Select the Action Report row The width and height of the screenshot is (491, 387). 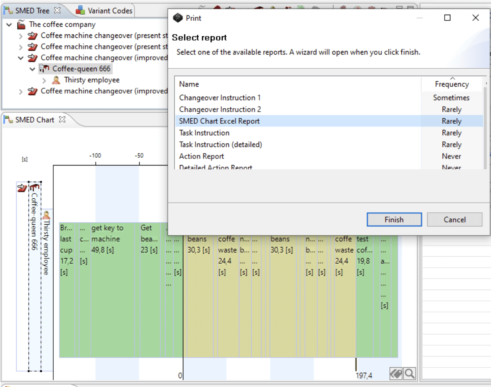(329, 156)
